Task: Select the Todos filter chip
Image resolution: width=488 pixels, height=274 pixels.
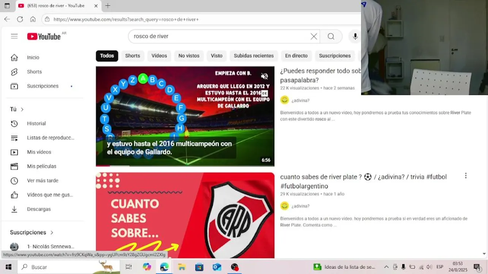Action: [x=107, y=56]
